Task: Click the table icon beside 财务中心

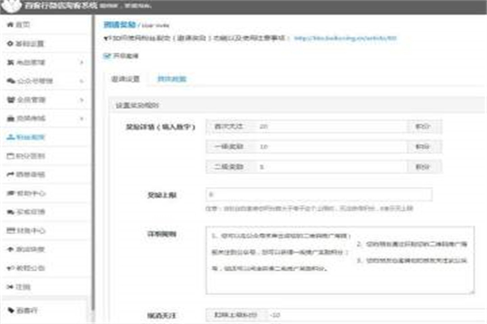Action: click(x=11, y=230)
